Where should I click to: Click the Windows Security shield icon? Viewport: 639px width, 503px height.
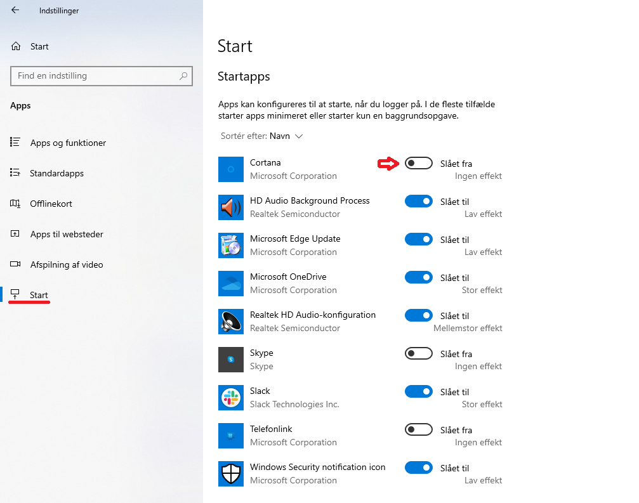[230, 474]
